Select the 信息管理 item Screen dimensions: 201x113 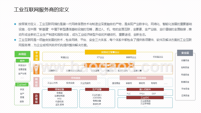(x=22, y=70)
